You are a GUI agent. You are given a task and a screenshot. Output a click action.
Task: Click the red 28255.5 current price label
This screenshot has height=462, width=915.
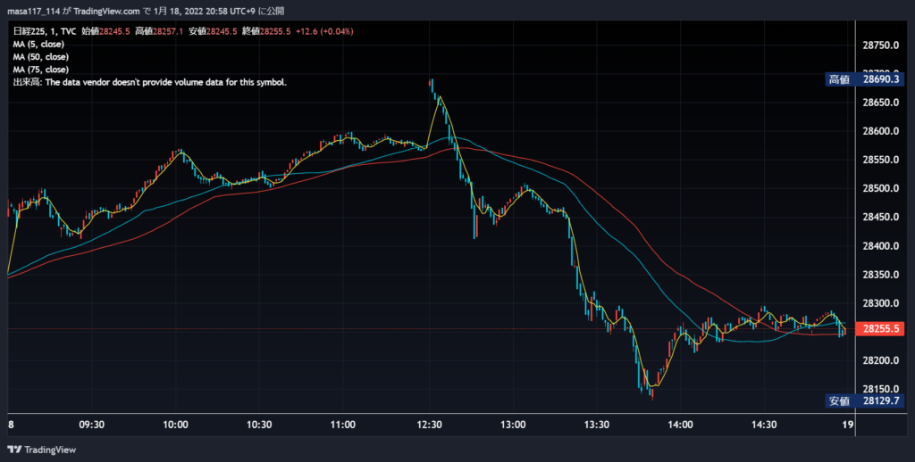[x=879, y=328]
